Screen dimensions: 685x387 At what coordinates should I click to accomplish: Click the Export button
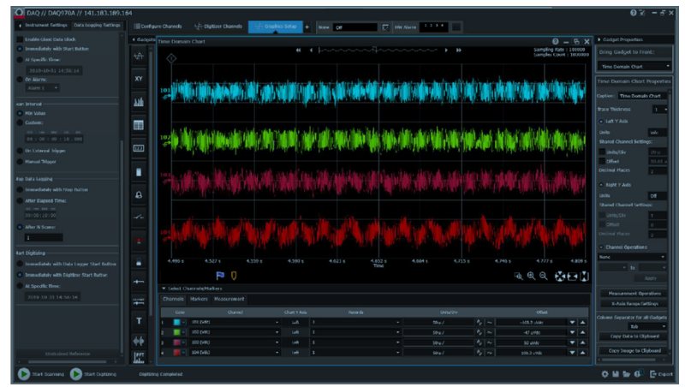pyautogui.click(x=661, y=374)
